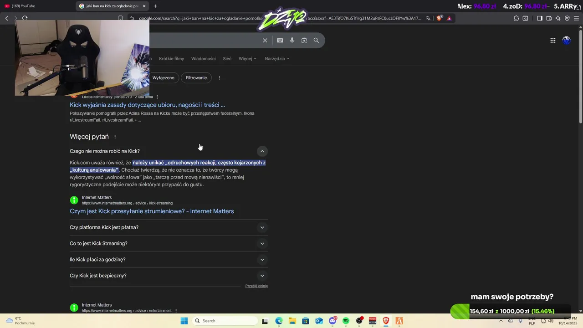Image resolution: width=583 pixels, height=328 pixels.
Task: Open Google apps grid
Action: click(x=552, y=40)
